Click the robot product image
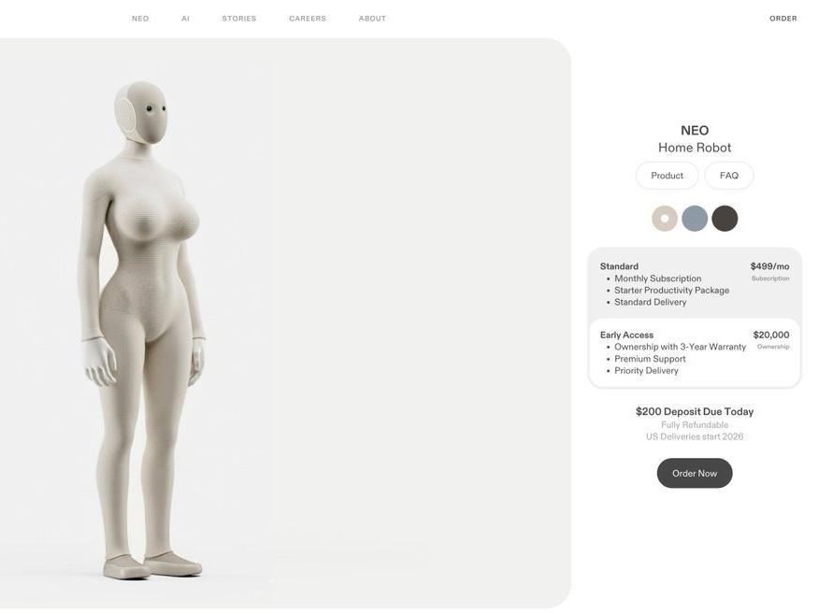The image size is (818, 614). 143,330
